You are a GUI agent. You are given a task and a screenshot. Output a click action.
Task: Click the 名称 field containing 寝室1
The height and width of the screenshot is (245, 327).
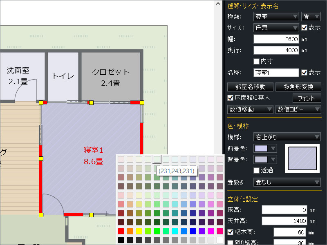pyautogui.click(x=276, y=73)
